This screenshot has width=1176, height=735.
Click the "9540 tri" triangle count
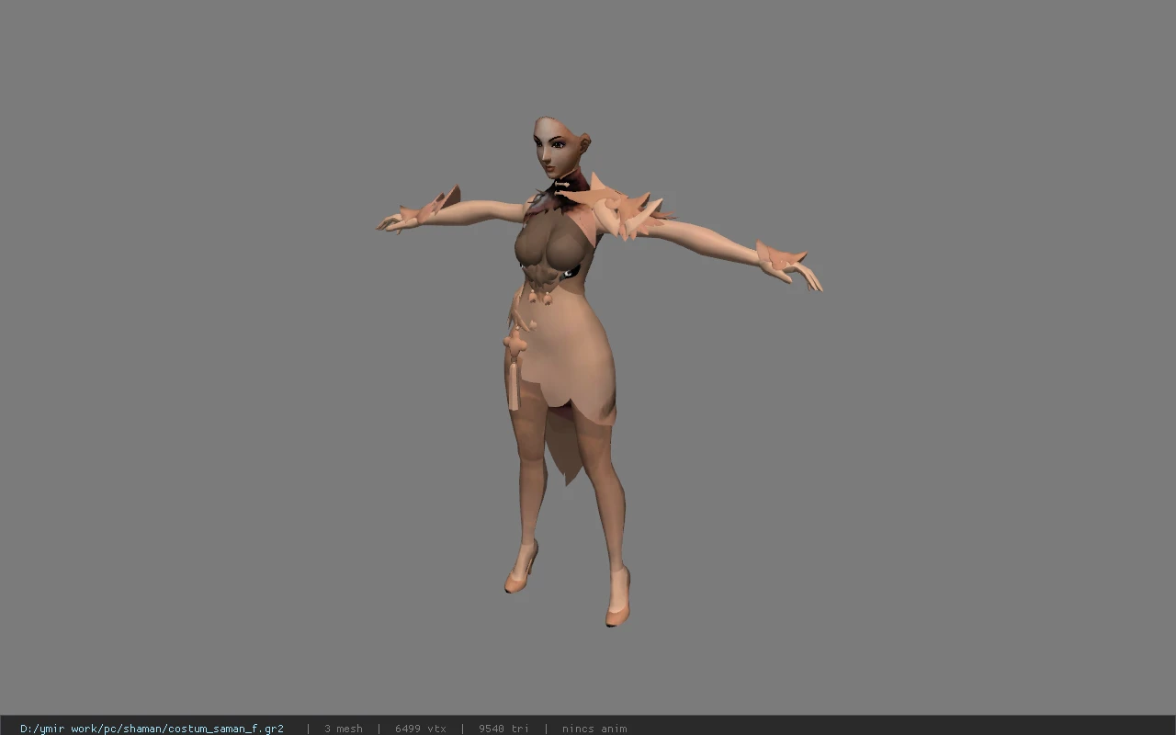click(x=503, y=729)
